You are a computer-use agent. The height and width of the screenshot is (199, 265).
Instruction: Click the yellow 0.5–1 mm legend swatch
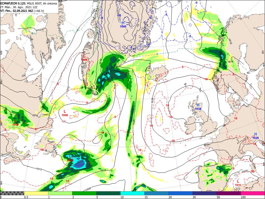36,193
